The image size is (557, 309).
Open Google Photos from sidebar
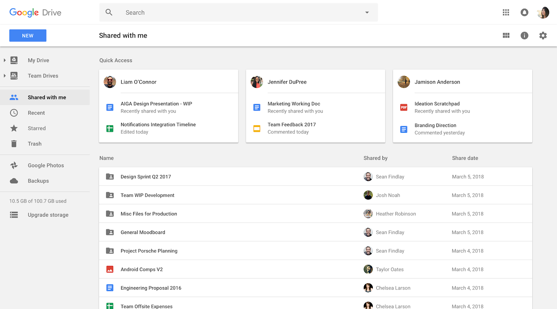(46, 165)
